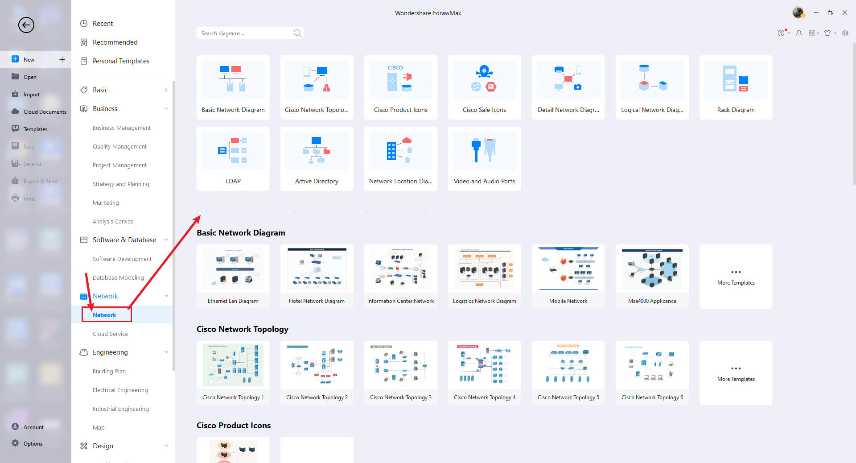Open the Cisco Network Topology card
The image size is (856, 463).
[317, 87]
